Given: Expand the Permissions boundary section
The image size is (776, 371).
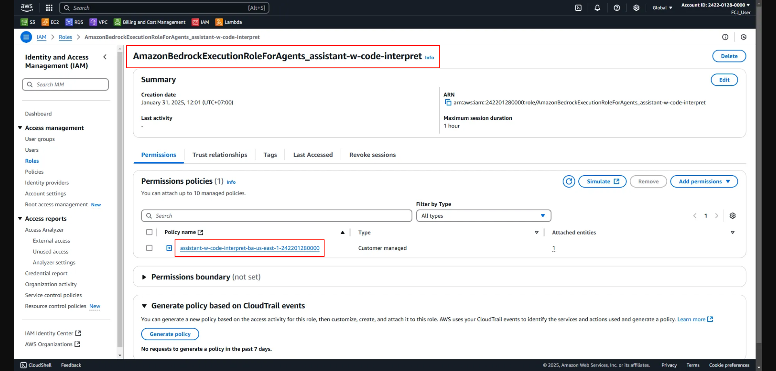Looking at the screenshot, I should point(144,277).
